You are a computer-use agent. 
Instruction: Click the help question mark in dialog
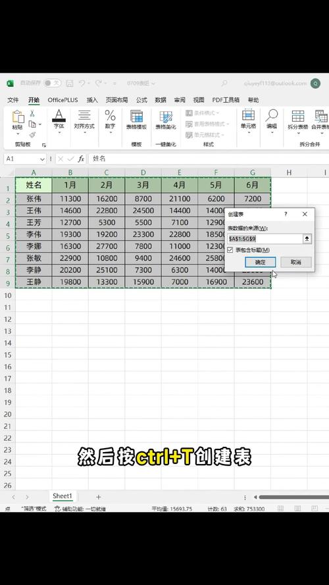286,214
